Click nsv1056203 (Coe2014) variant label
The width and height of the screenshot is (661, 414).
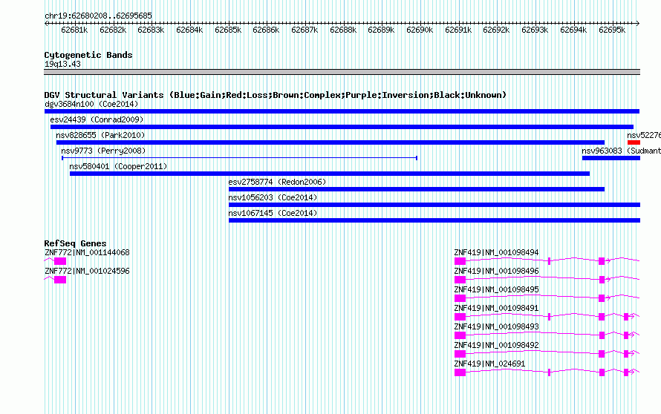tap(273, 197)
